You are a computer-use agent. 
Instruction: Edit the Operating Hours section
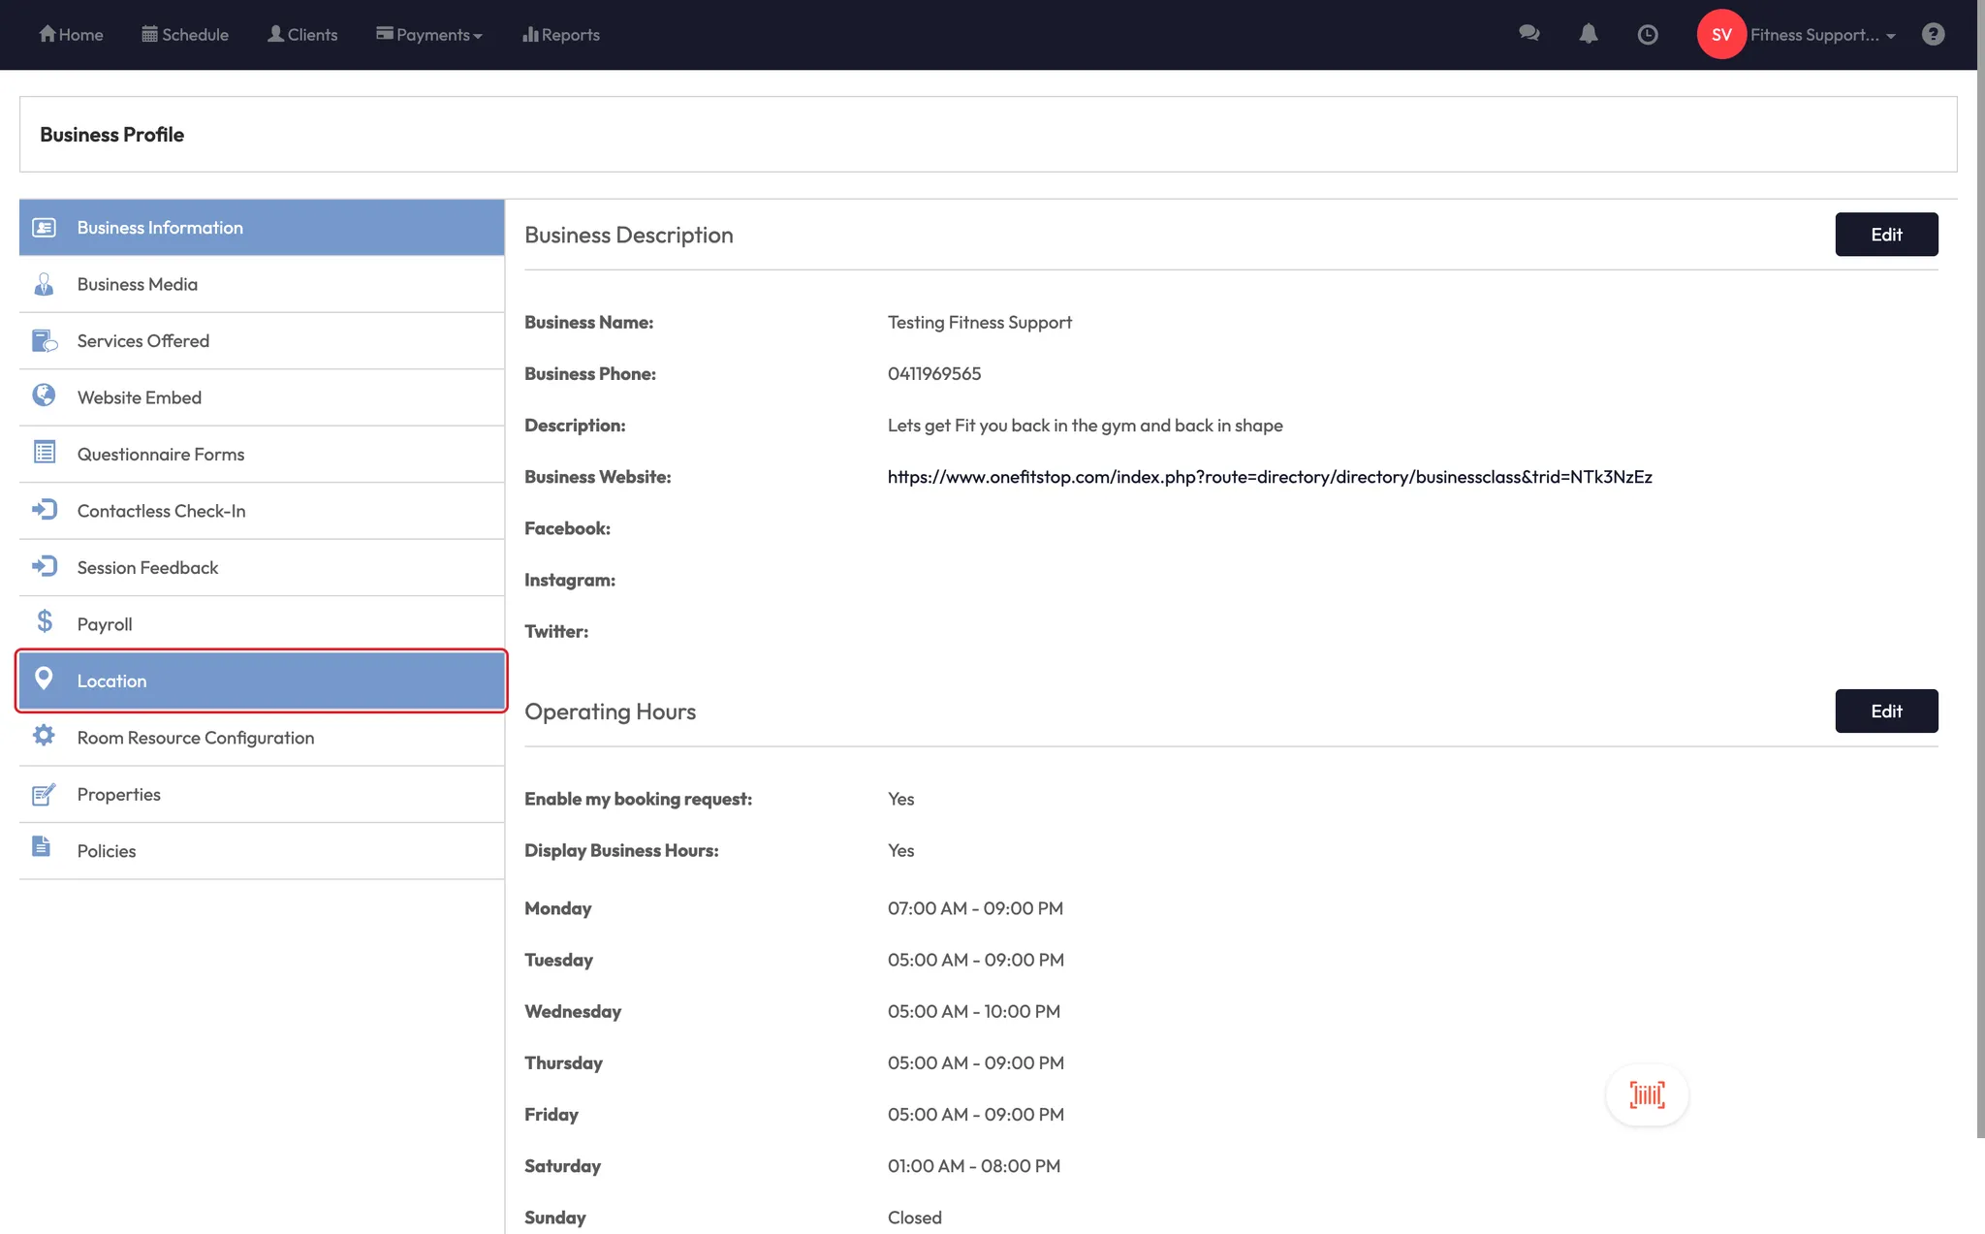pyautogui.click(x=1885, y=712)
